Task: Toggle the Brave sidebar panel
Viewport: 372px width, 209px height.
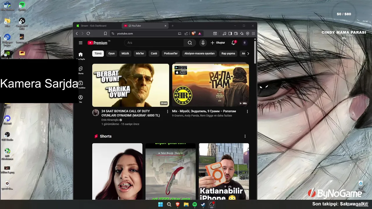Action: [230, 33]
